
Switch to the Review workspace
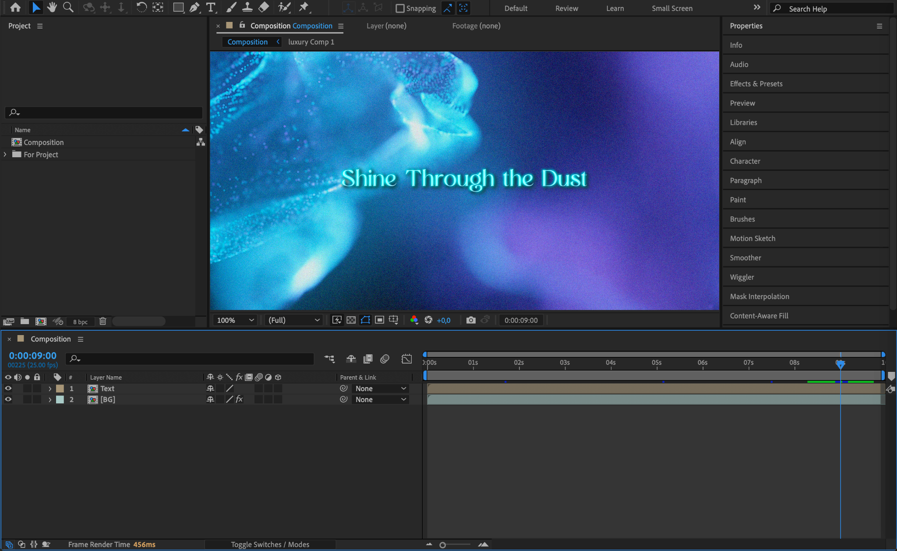566,8
